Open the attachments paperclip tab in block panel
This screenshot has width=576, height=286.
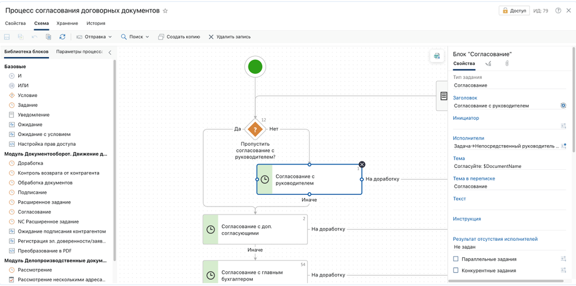coord(506,63)
